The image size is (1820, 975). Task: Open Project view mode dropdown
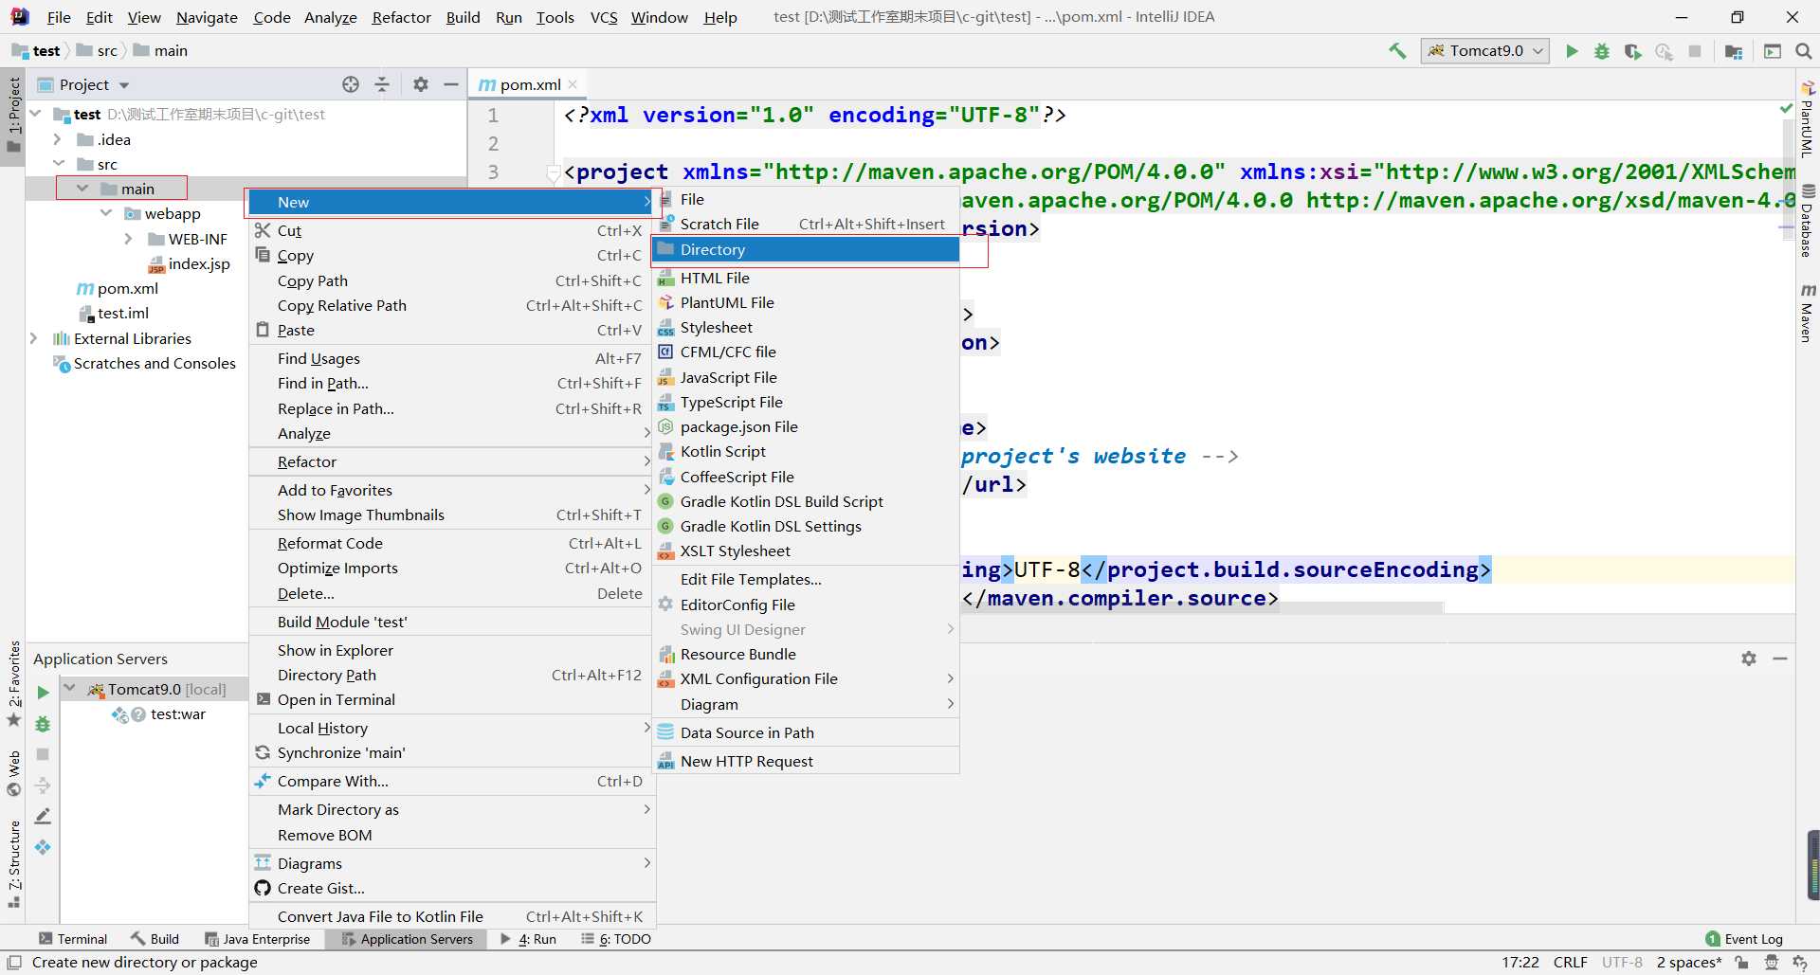pyautogui.click(x=123, y=85)
